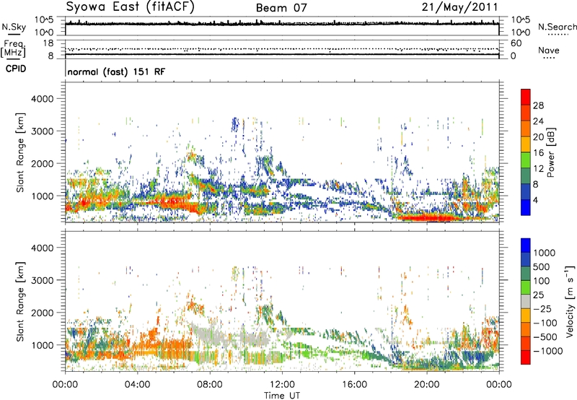Click the date '21/May/2011'
Viewport: 577px width, 400px height.
[460, 7]
